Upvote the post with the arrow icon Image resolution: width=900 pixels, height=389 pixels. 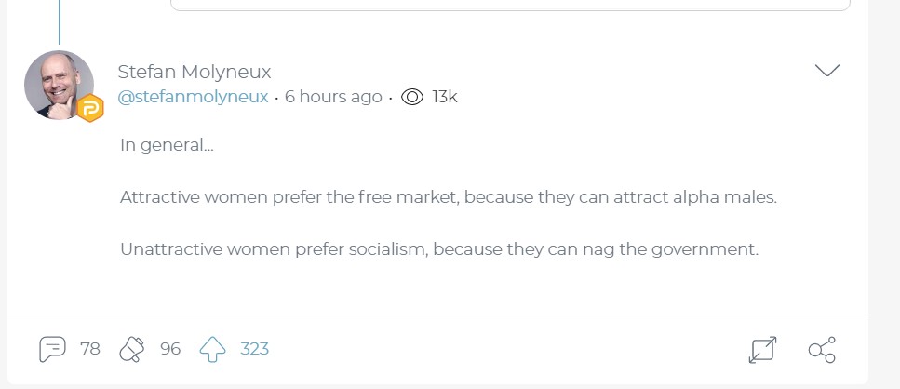[213, 350]
